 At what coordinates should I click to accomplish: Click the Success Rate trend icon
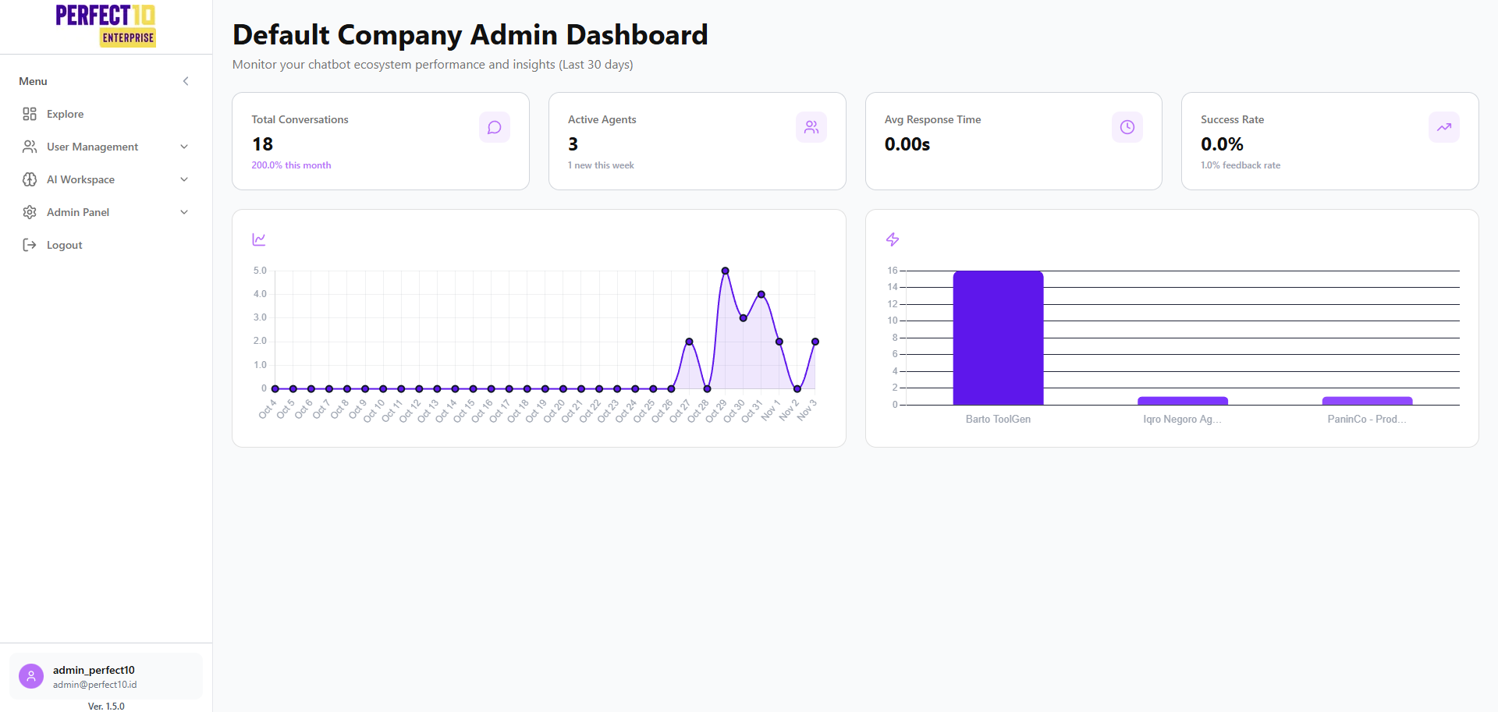coord(1444,127)
